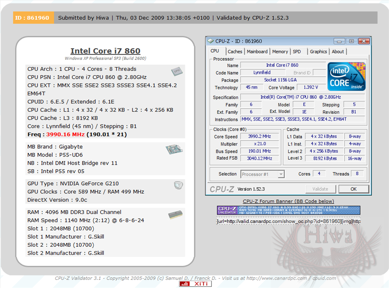
Task: Minimize the CPU-Z window
Action: [340, 41]
